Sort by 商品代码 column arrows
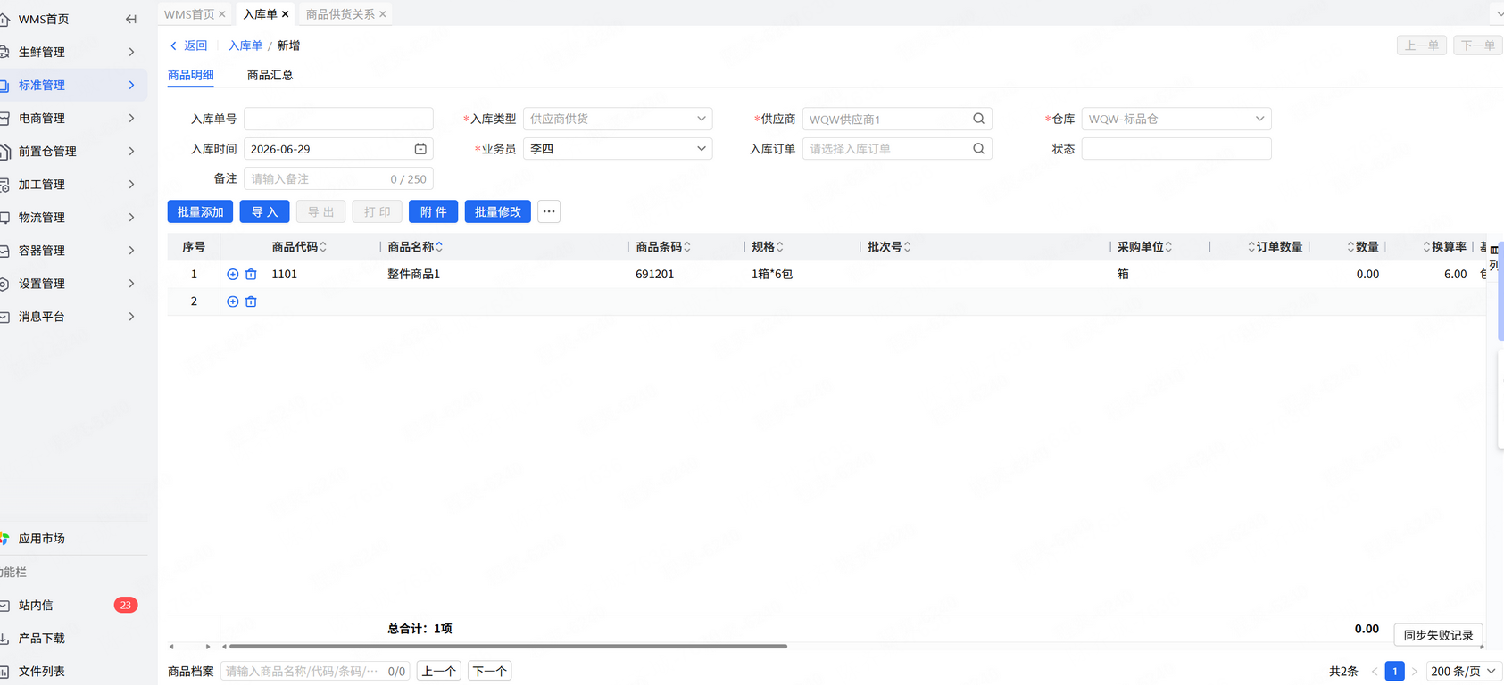The height and width of the screenshot is (685, 1504). click(323, 247)
